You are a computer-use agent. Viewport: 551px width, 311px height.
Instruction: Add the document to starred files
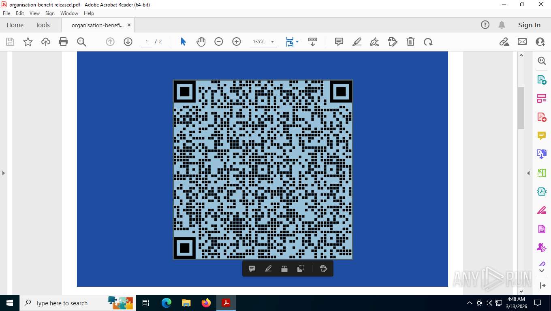[28, 42]
